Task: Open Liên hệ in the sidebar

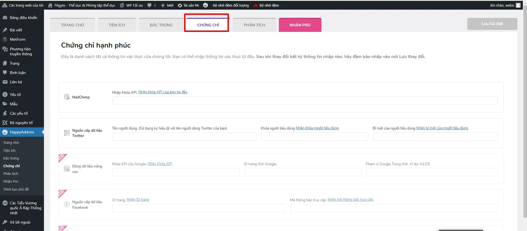Action: point(22,82)
